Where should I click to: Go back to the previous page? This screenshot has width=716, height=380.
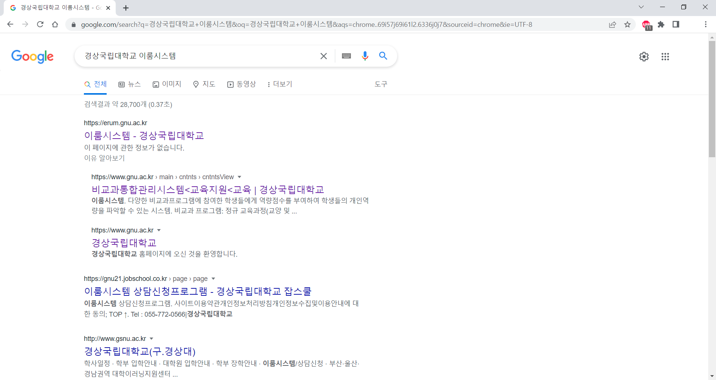[10, 25]
